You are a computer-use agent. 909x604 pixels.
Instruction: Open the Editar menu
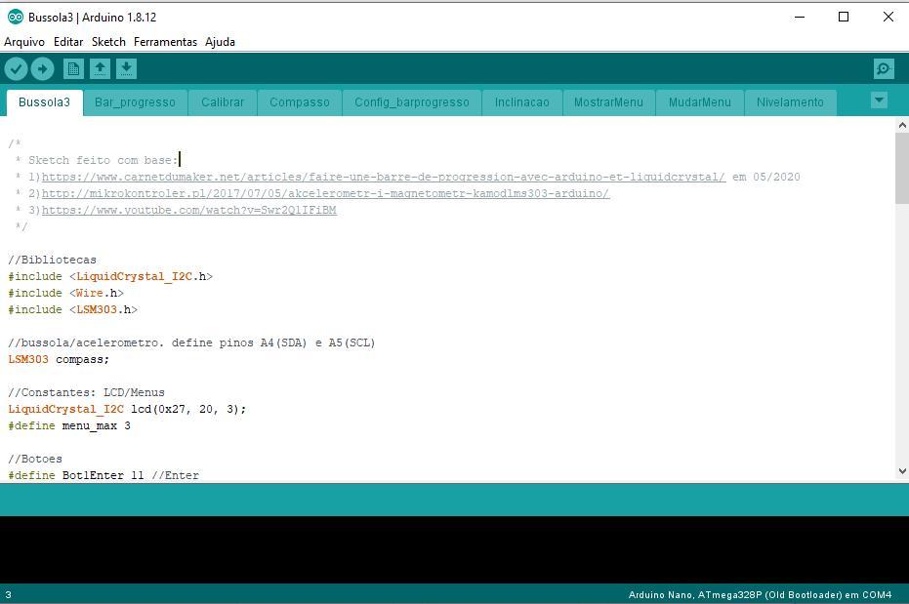pyautogui.click(x=68, y=42)
